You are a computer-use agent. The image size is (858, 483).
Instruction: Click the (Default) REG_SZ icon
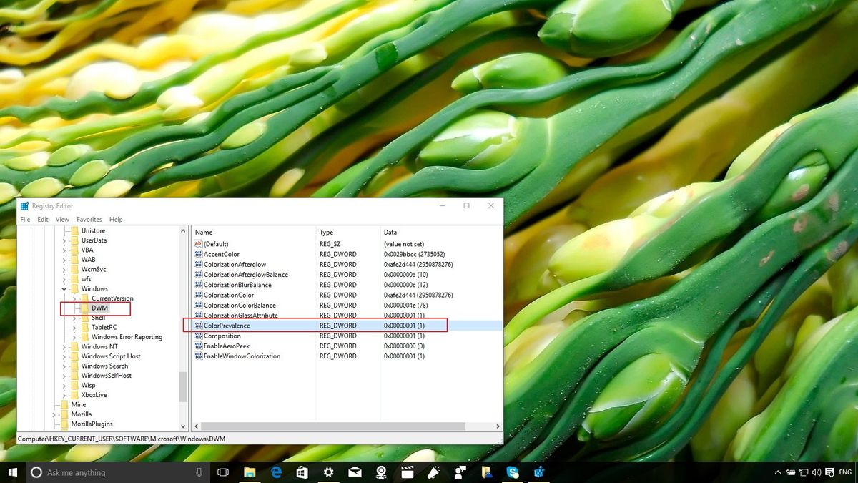[x=199, y=243]
